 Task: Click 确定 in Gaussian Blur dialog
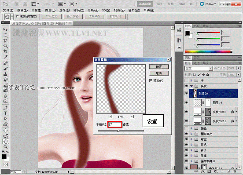(x=159, y=67)
